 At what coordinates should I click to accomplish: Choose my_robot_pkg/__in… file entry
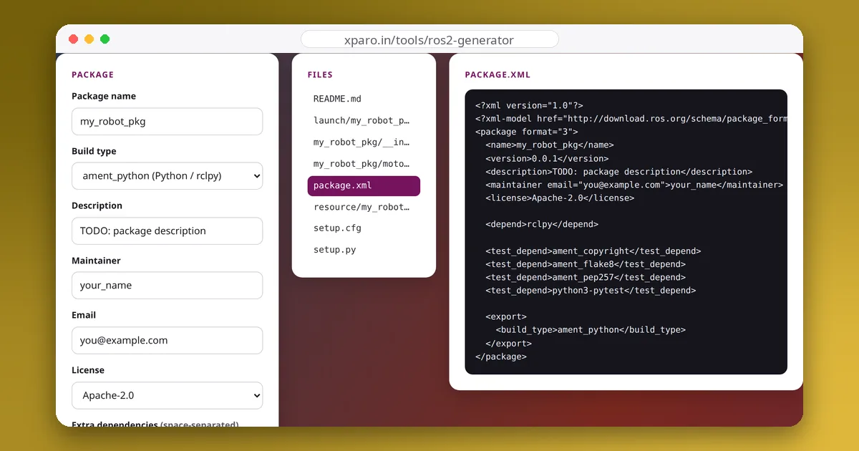364,142
